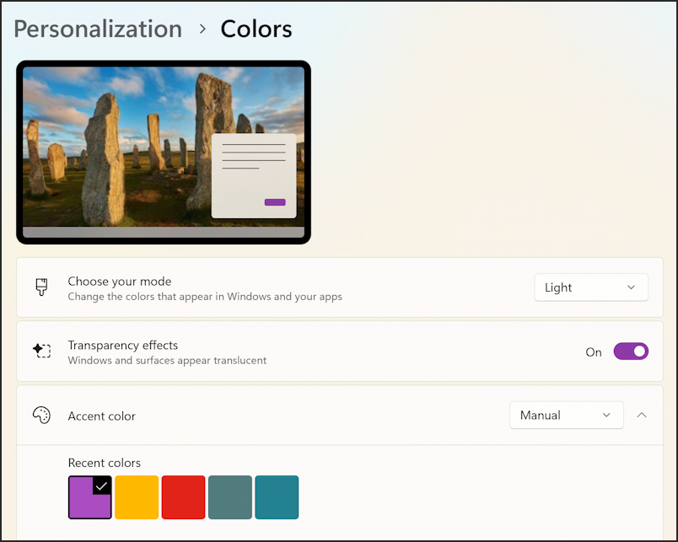Click the purple button in preview window
This screenshot has width=678, height=542.
coord(275,201)
